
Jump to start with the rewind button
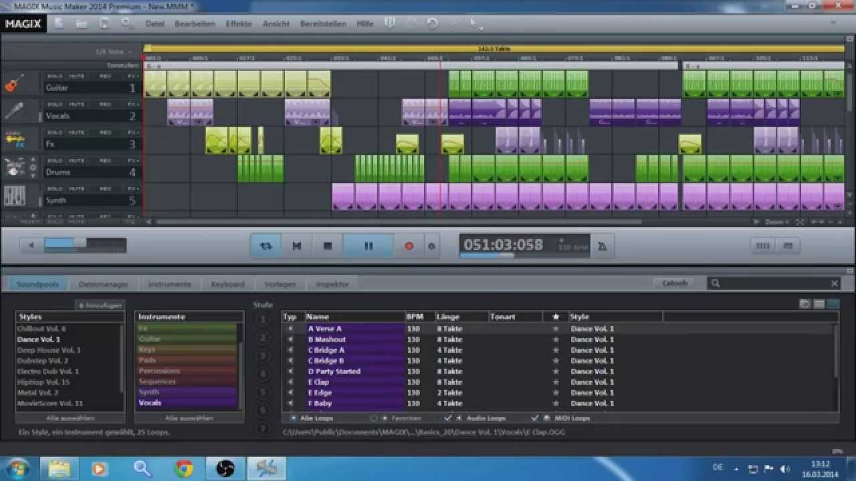coord(297,246)
